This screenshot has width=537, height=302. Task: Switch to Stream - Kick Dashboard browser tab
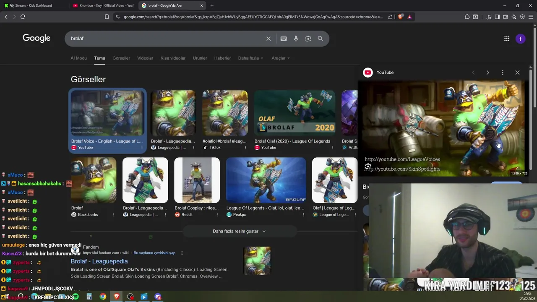coord(34,5)
